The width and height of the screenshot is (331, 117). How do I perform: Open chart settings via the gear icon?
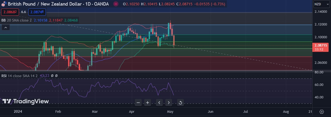[322, 111]
